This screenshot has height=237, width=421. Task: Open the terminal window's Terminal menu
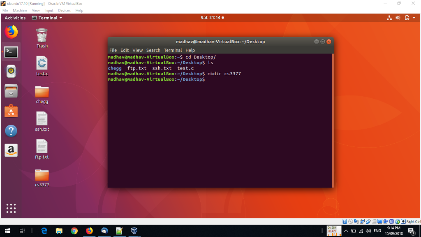coord(173,50)
